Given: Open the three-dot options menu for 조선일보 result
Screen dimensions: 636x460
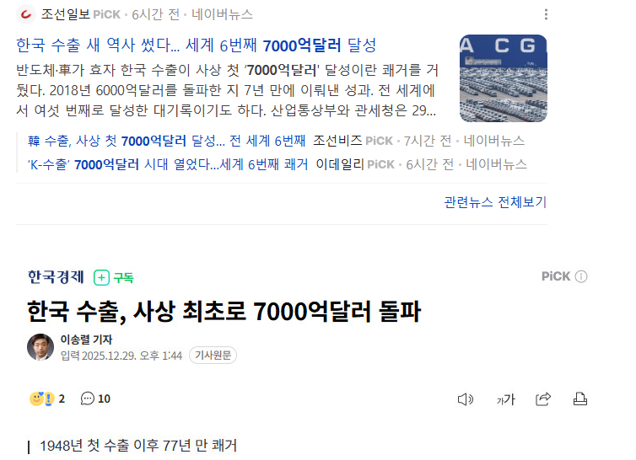Looking at the screenshot, I should click(546, 14).
